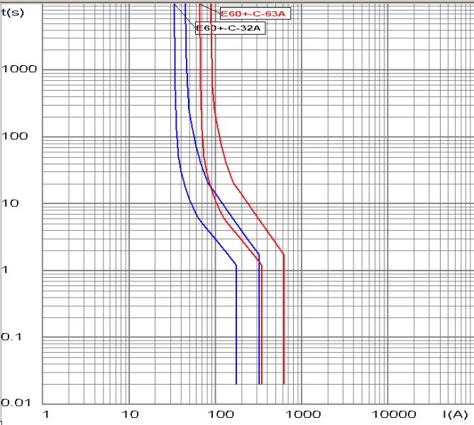Click the 1 label on the current axis
The width and height of the screenshot is (474, 425).
pos(47,414)
